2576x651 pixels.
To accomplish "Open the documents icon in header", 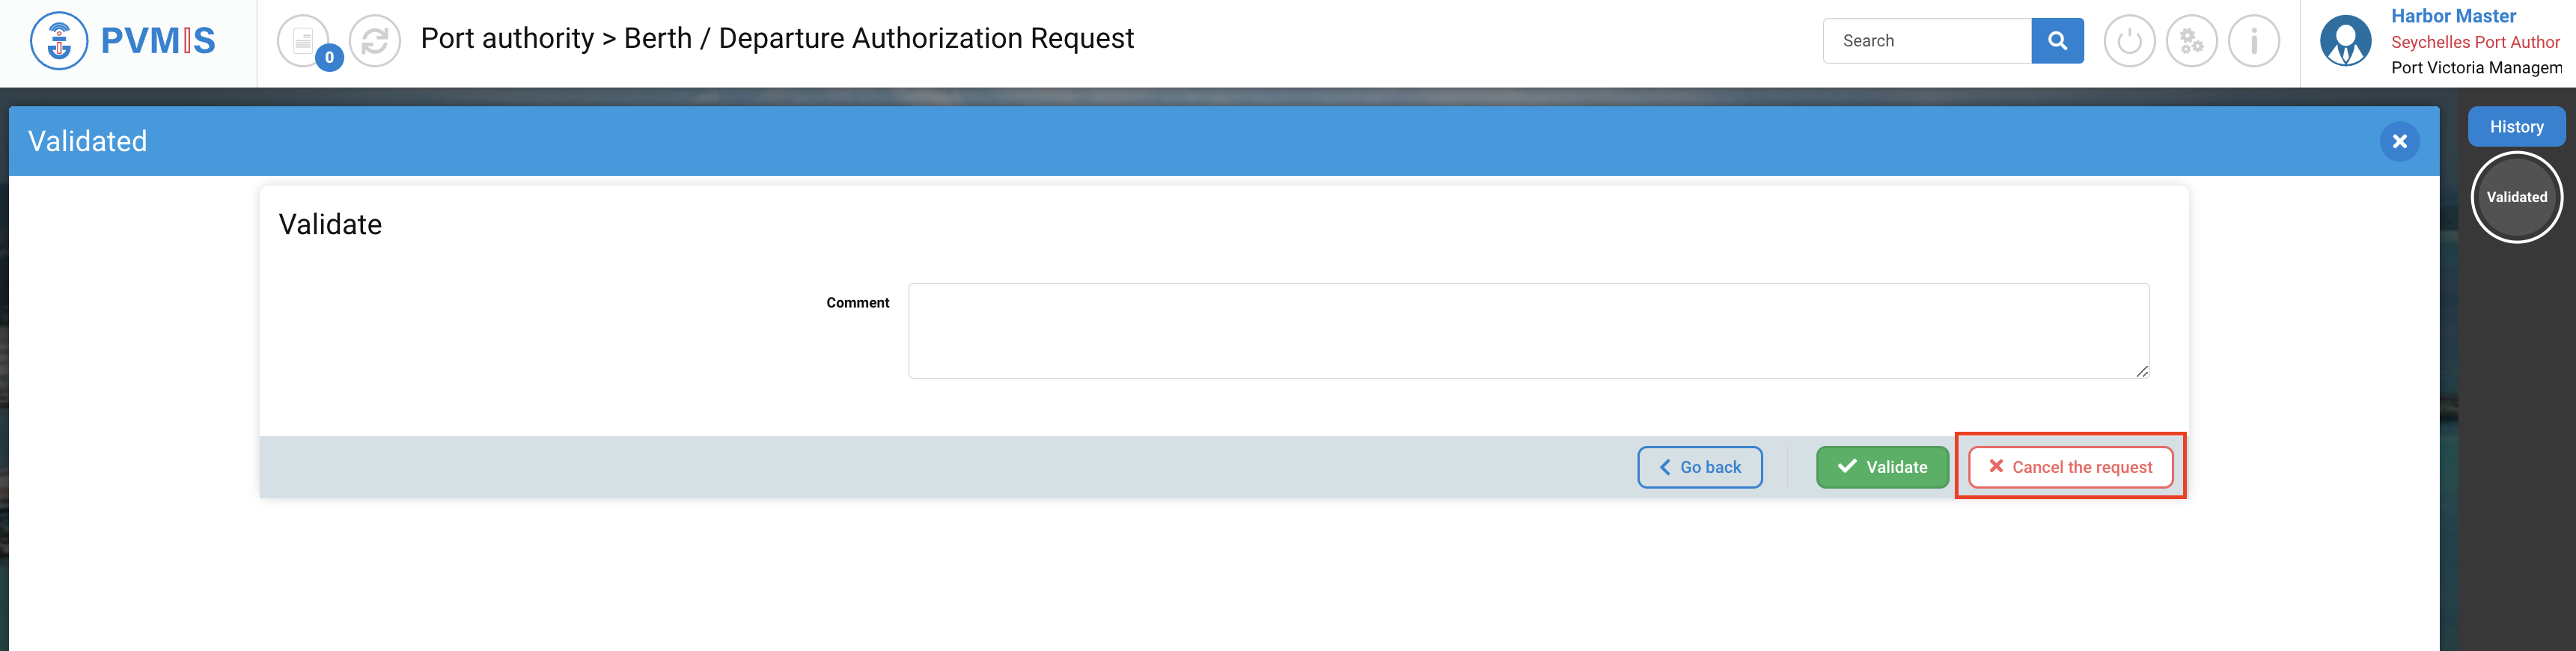I will point(302,41).
